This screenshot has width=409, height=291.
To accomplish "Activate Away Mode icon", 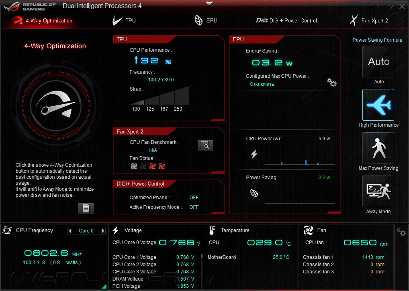I will pos(378,191).
